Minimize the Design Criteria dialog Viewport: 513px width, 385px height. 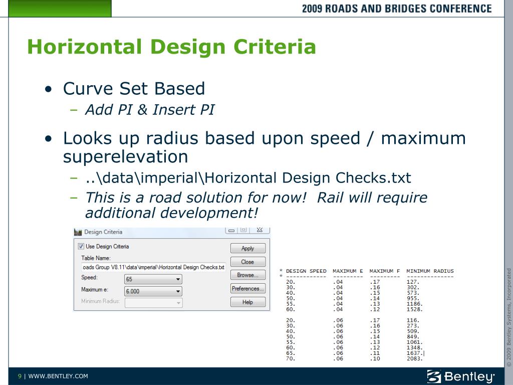point(231,230)
